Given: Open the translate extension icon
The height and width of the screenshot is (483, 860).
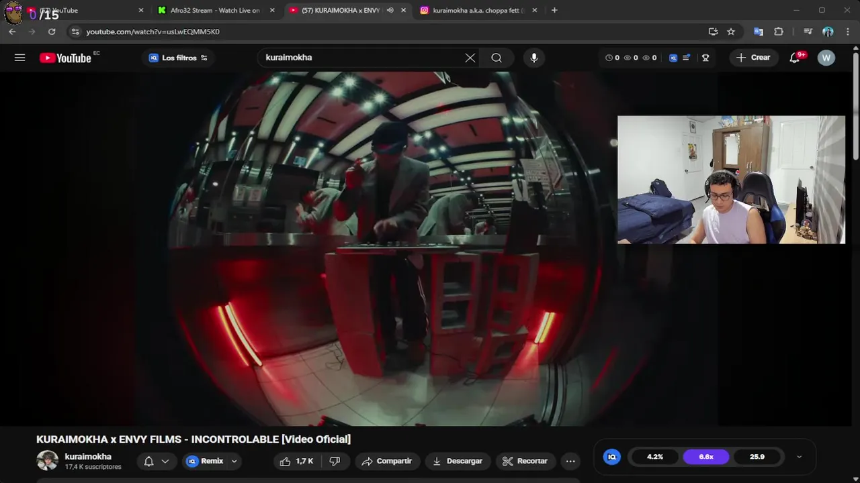Looking at the screenshot, I should point(759,32).
